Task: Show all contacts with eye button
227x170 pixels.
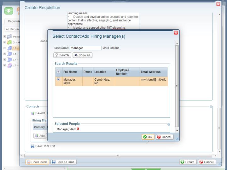Action: click(x=82, y=55)
